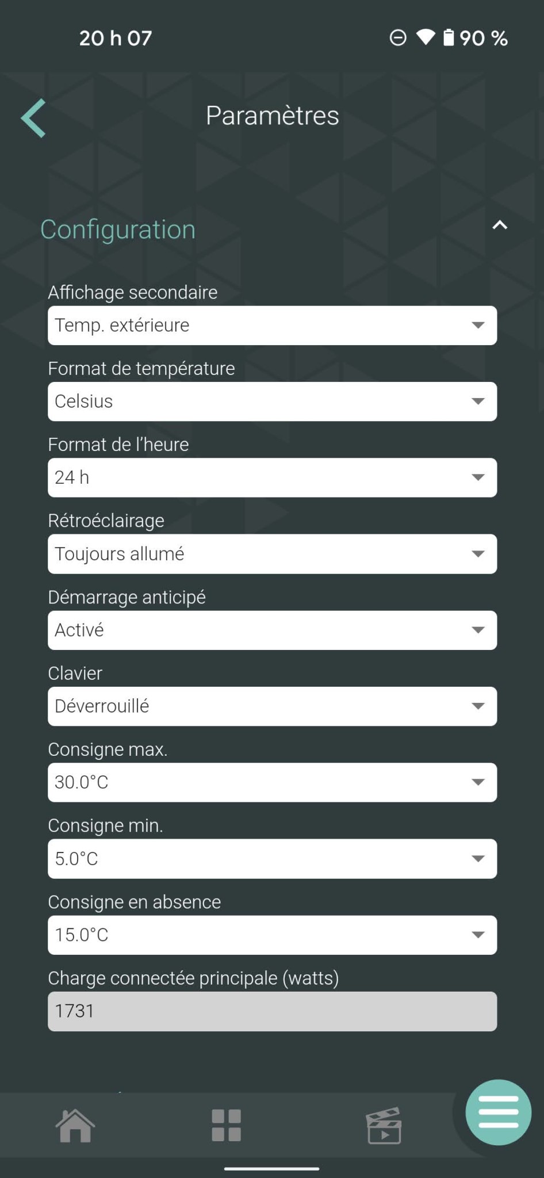
Task: Open the Format de température dropdown
Action: pyautogui.click(x=272, y=401)
